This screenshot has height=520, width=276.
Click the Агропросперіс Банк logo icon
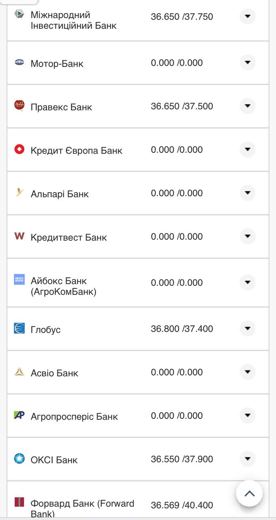pos(19,415)
